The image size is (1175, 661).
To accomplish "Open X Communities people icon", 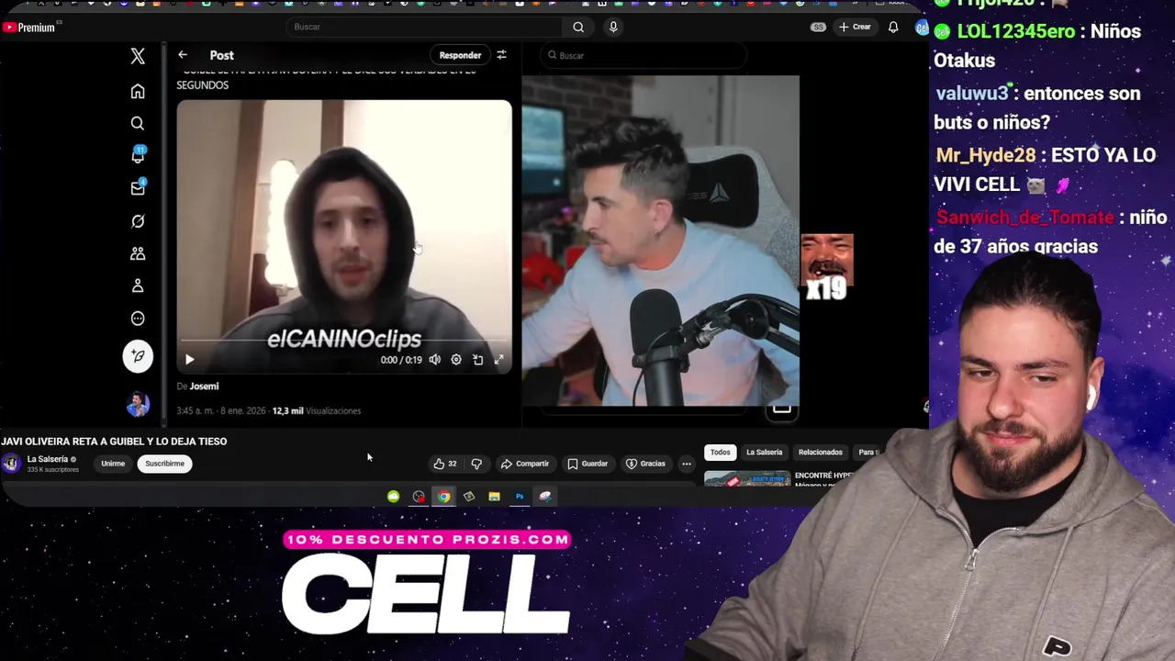I will pos(138,253).
